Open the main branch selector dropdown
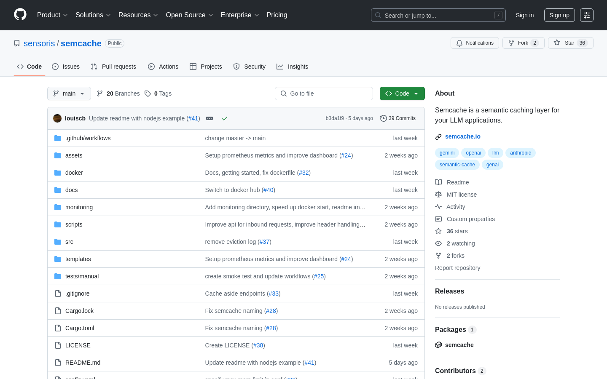 tap(69, 93)
